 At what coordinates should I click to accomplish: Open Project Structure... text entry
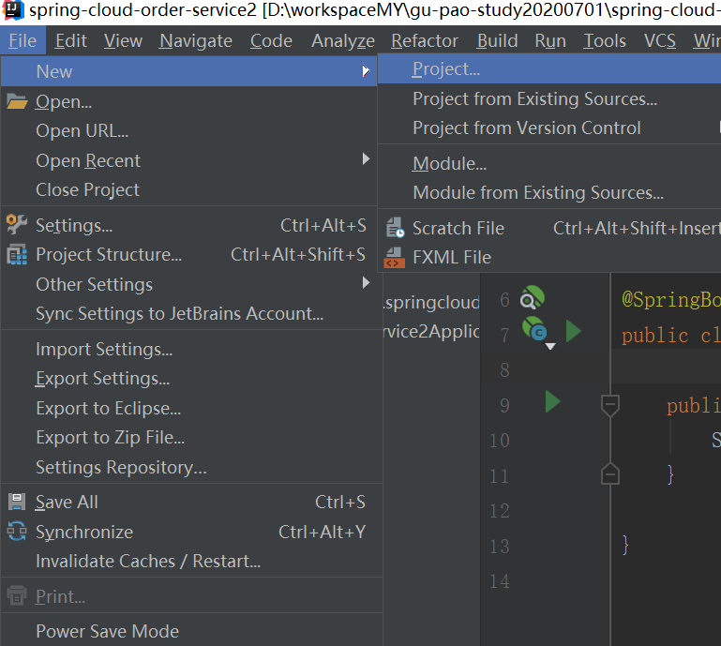click(109, 255)
